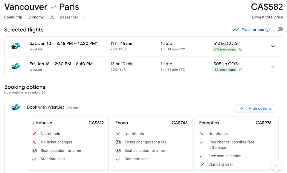
Task: Select the Econo fare card heading
Action: pos(122,123)
